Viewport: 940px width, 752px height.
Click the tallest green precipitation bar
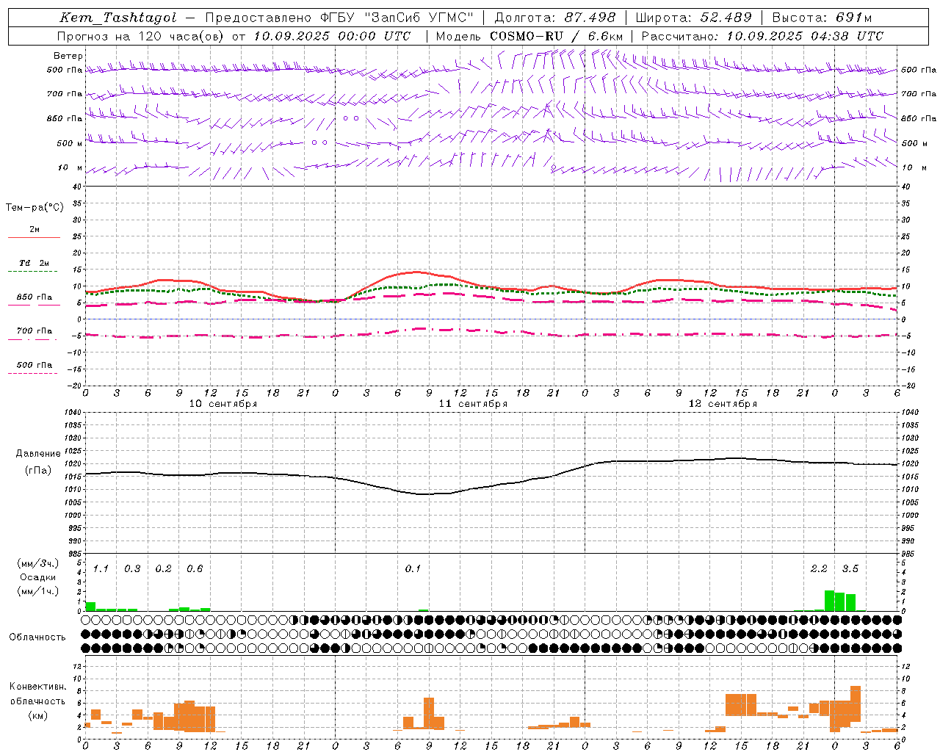tap(829, 601)
